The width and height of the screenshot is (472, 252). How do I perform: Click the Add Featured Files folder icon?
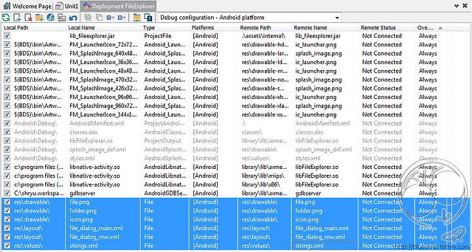click(39, 18)
